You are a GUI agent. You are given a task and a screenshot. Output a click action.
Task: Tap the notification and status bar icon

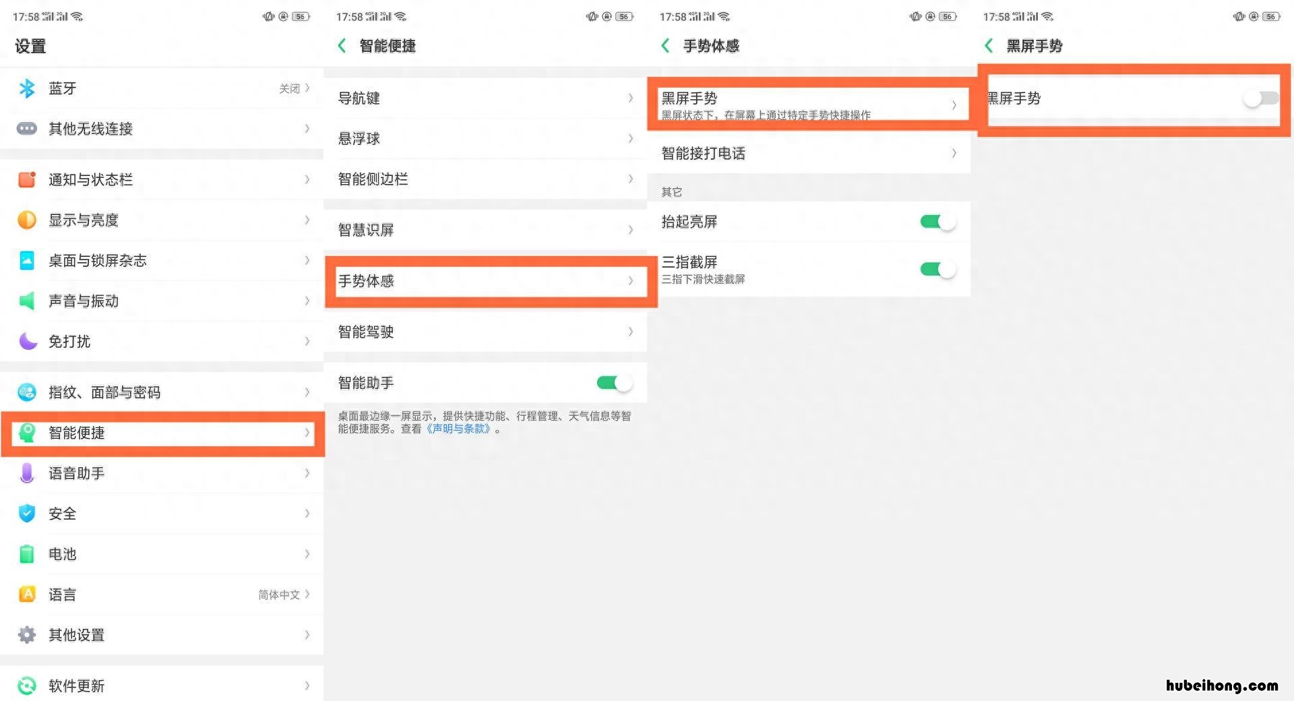click(27, 179)
